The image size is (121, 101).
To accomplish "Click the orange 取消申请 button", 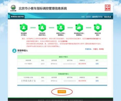I will (x=62, y=91).
